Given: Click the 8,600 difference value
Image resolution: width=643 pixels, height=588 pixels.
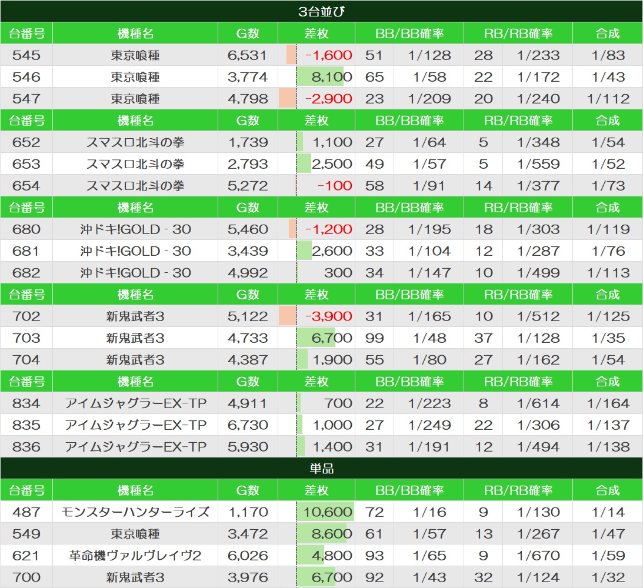Looking at the screenshot, I should (332, 533).
